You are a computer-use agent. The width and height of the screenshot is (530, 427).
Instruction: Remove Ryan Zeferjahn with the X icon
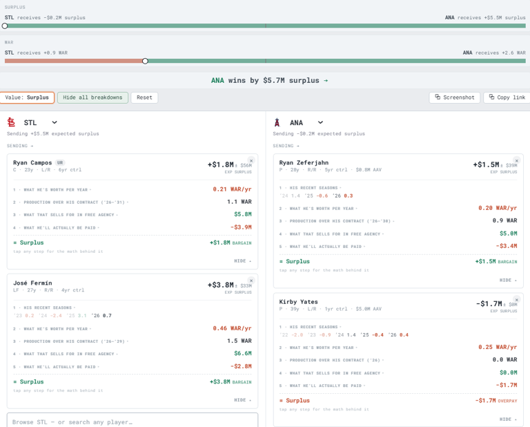[516, 161]
